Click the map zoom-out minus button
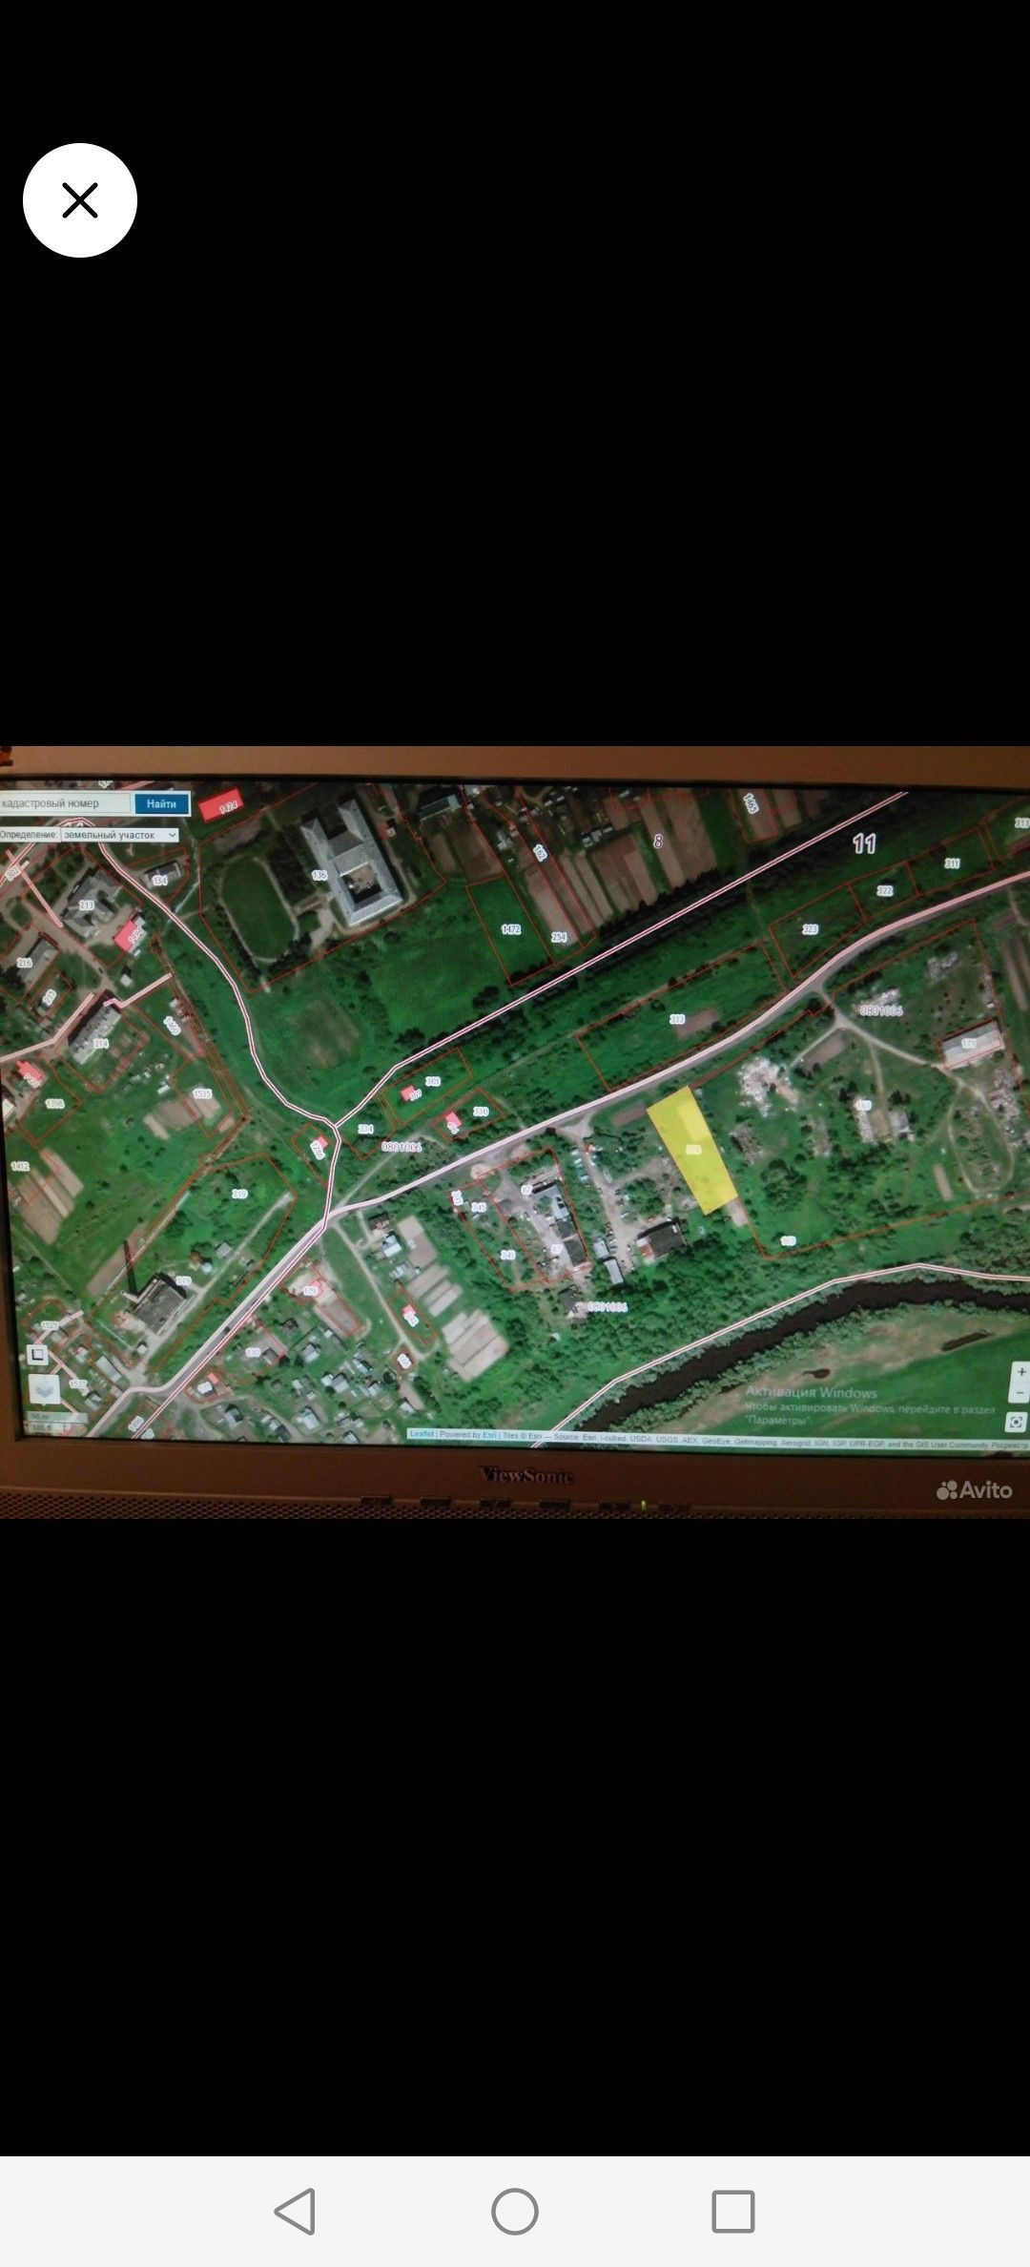This screenshot has width=1030, height=2267. 1020,1394
